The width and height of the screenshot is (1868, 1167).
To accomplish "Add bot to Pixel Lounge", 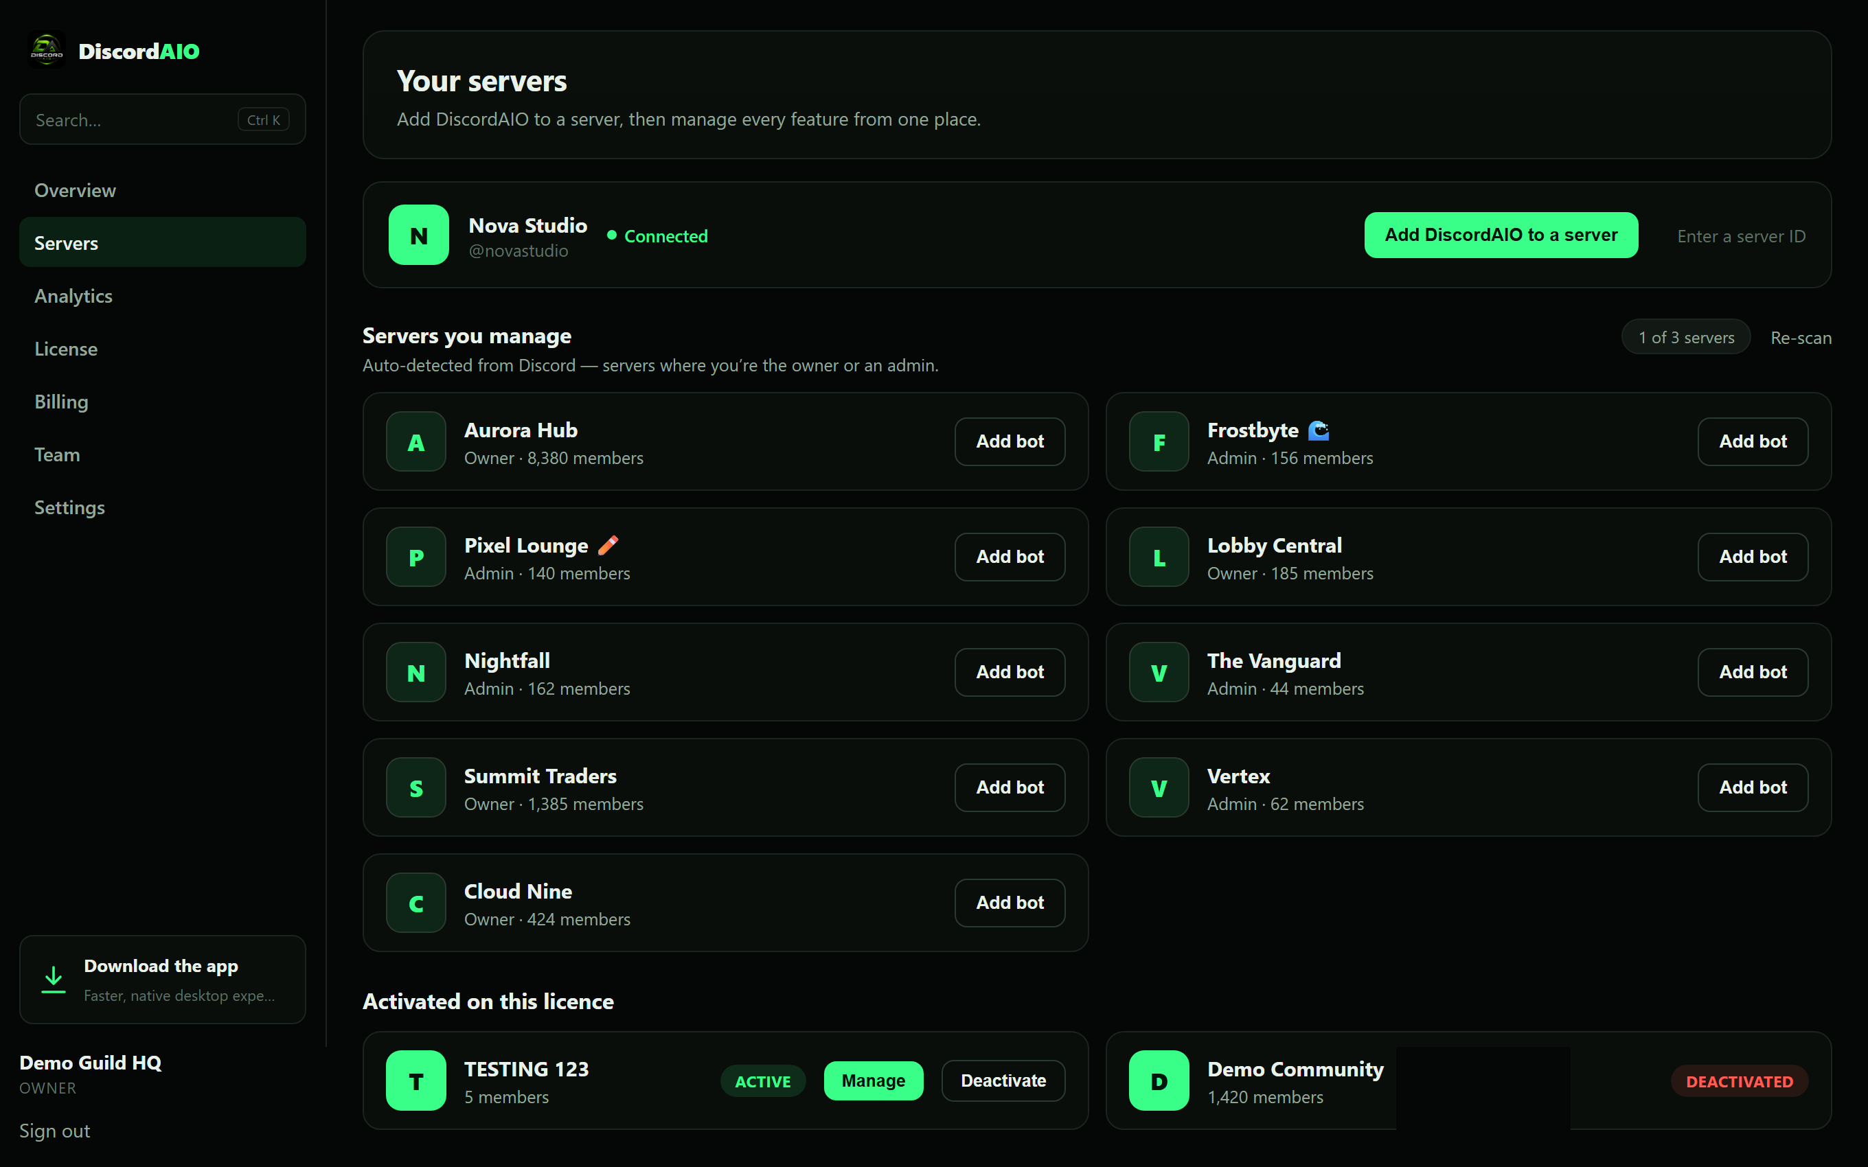I will click(x=1010, y=557).
